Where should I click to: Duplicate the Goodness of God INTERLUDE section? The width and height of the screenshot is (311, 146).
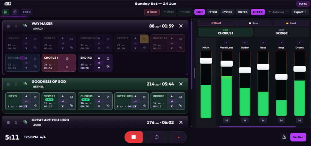(144, 105)
